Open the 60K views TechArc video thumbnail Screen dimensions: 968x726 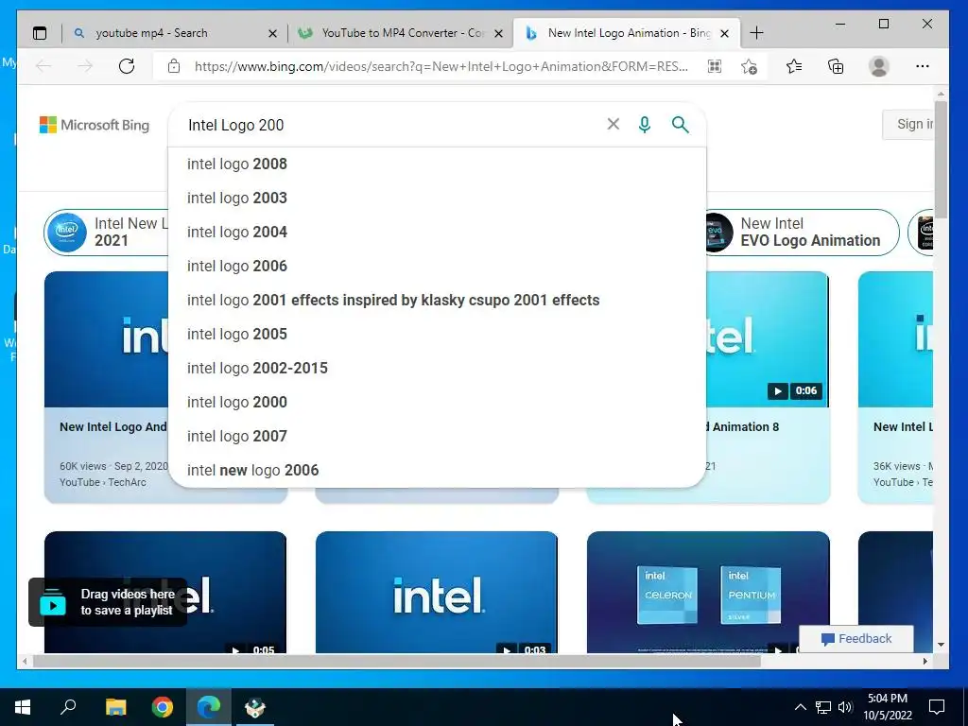pyautogui.click(x=106, y=339)
